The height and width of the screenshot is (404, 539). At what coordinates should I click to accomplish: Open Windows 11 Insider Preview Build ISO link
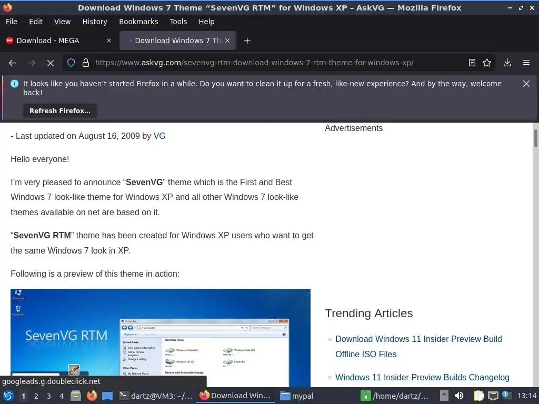(x=418, y=347)
